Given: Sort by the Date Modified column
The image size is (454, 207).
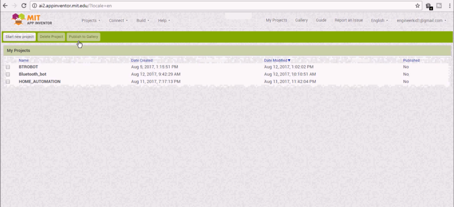Looking at the screenshot, I should pyautogui.click(x=277, y=60).
